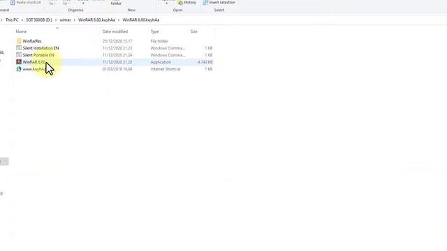
Task: Select the Silent Portable EN file name
Action: pos(38,55)
